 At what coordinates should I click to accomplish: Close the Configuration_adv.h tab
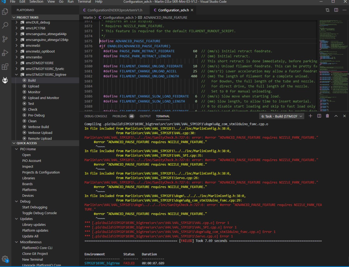[192, 10]
